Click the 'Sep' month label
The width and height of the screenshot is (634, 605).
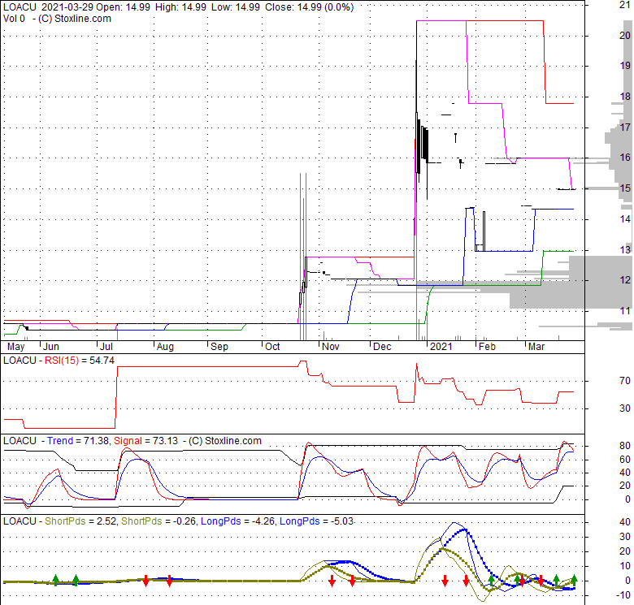(x=219, y=347)
